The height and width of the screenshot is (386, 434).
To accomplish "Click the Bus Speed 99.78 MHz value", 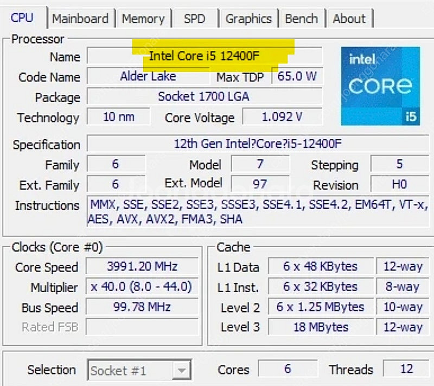I will pos(142,307).
